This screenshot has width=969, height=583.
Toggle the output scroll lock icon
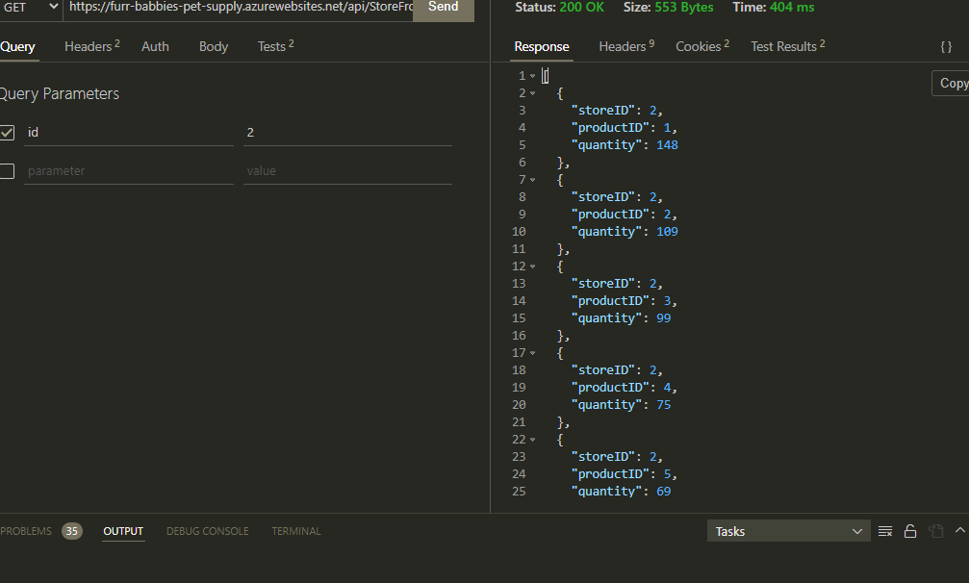click(x=910, y=530)
